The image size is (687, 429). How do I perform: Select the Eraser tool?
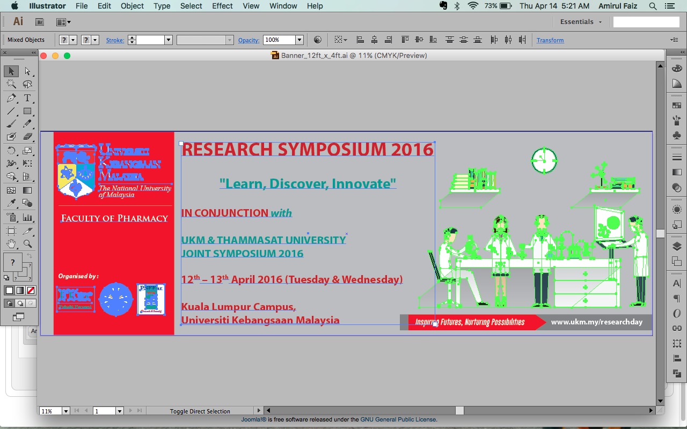click(27, 137)
